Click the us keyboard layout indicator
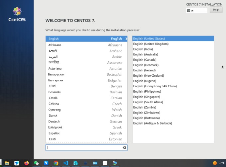This screenshot has height=167, width=226. point(197,11)
